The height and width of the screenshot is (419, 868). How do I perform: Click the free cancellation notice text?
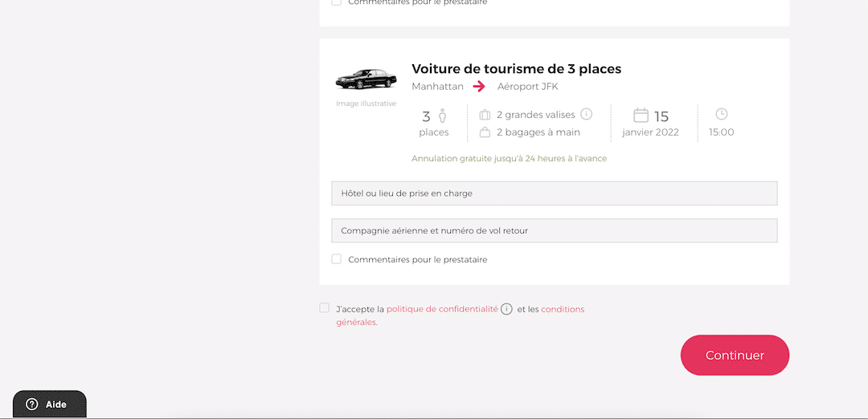[509, 158]
